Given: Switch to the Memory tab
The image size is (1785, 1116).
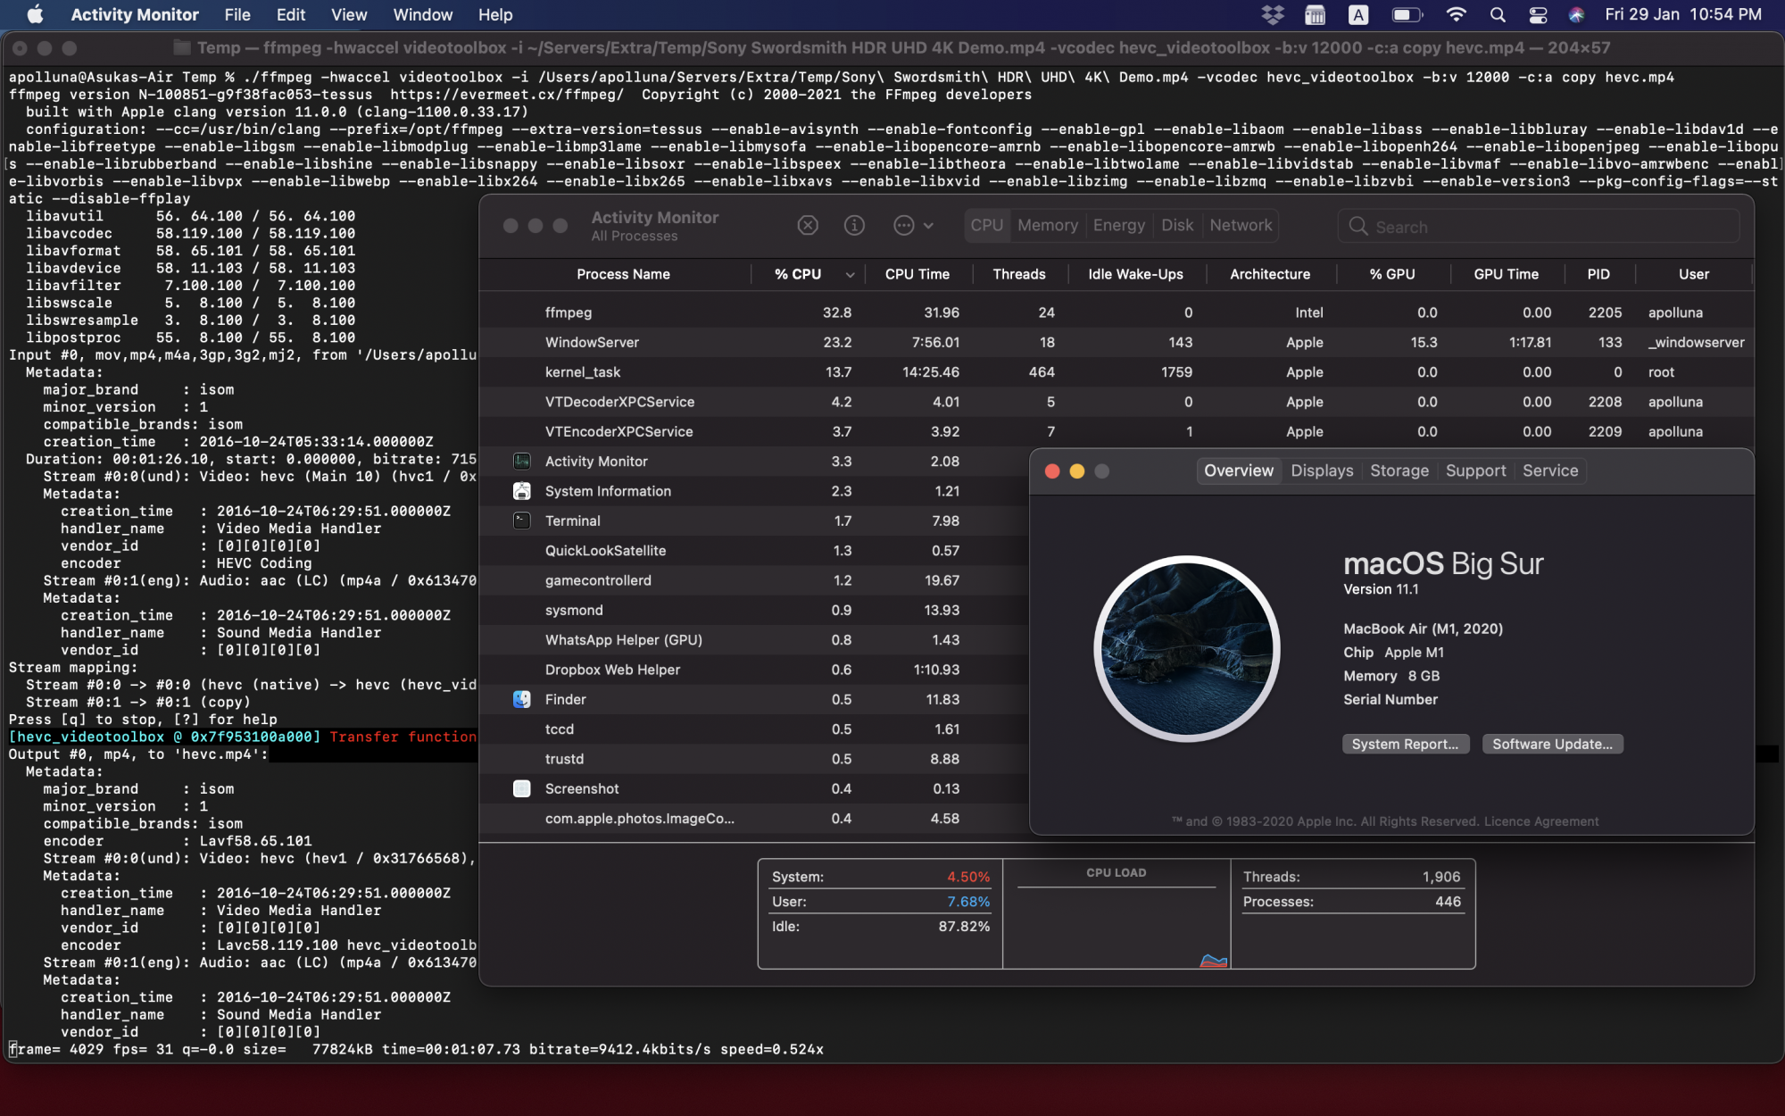Looking at the screenshot, I should coord(1048,225).
